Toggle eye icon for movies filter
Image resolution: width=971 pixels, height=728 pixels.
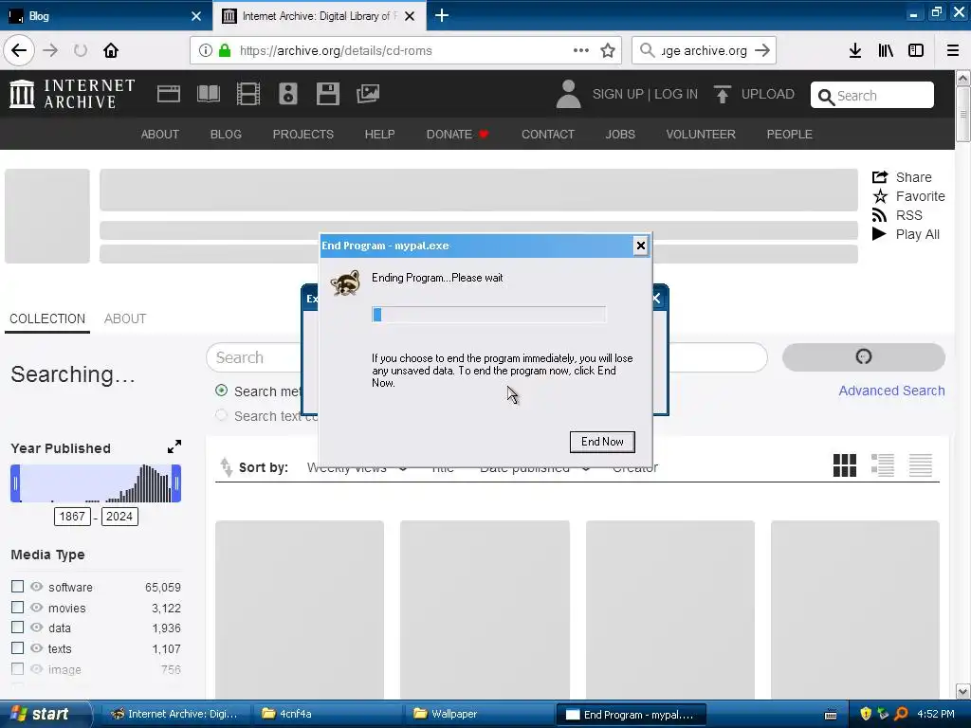coord(37,608)
